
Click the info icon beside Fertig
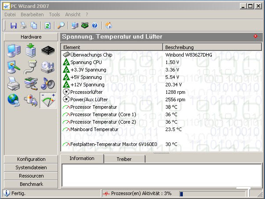[x=7, y=193]
